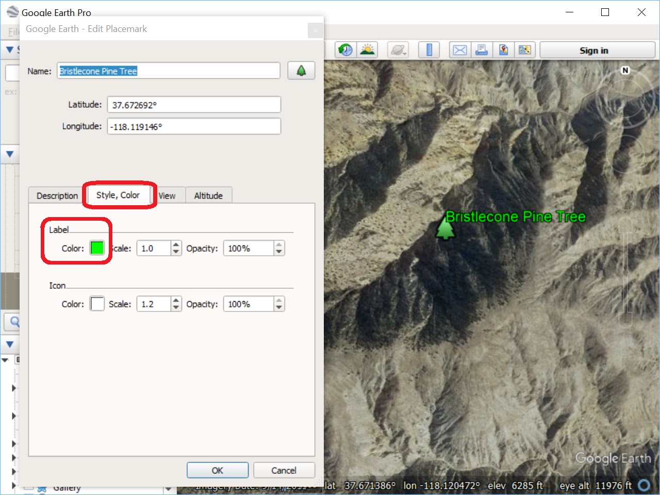Click the Name field with Bristlecone Pine Tree

coord(168,71)
